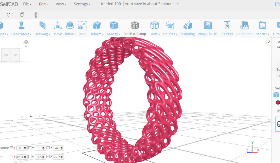Viewport: 280px width, 163px height.
Task: Select the Move tool
Action: click(x=57, y=27)
